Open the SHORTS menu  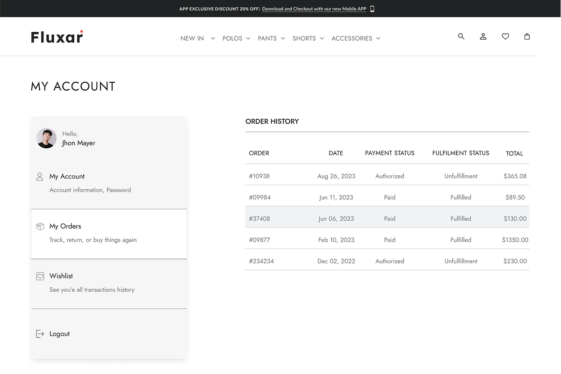click(304, 38)
